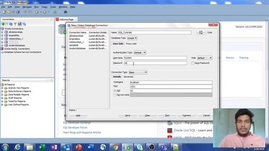Viewport: 269px width, 151px height.
Task: Click the Oracle NoSQL Connections icon
Action: point(2,49)
